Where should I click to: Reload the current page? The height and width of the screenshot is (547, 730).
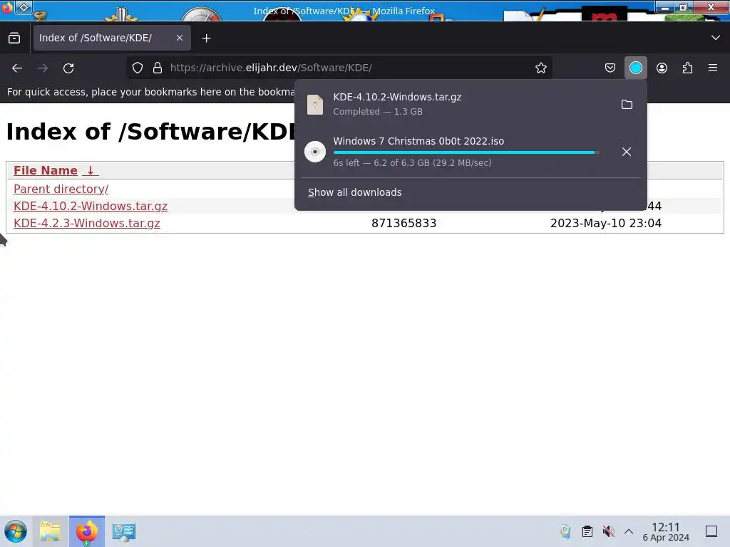click(68, 68)
